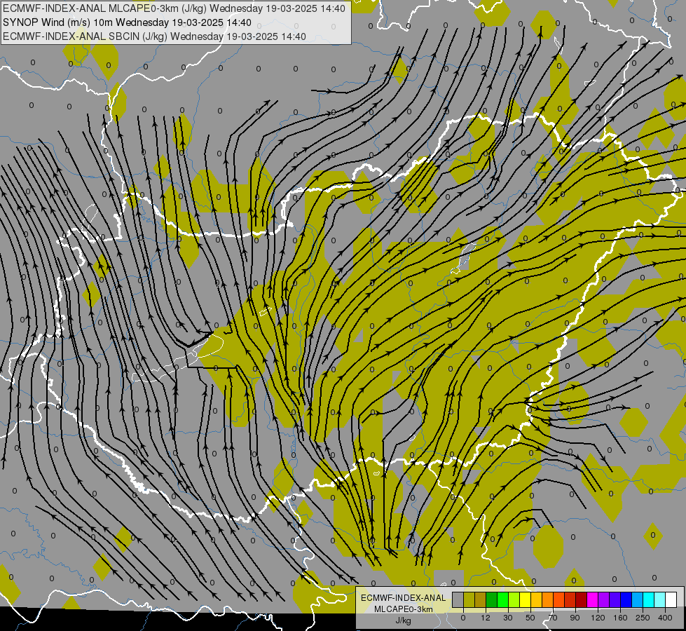Click the legend value 250
The width and height of the screenshot is (686, 631).
point(643,618)
